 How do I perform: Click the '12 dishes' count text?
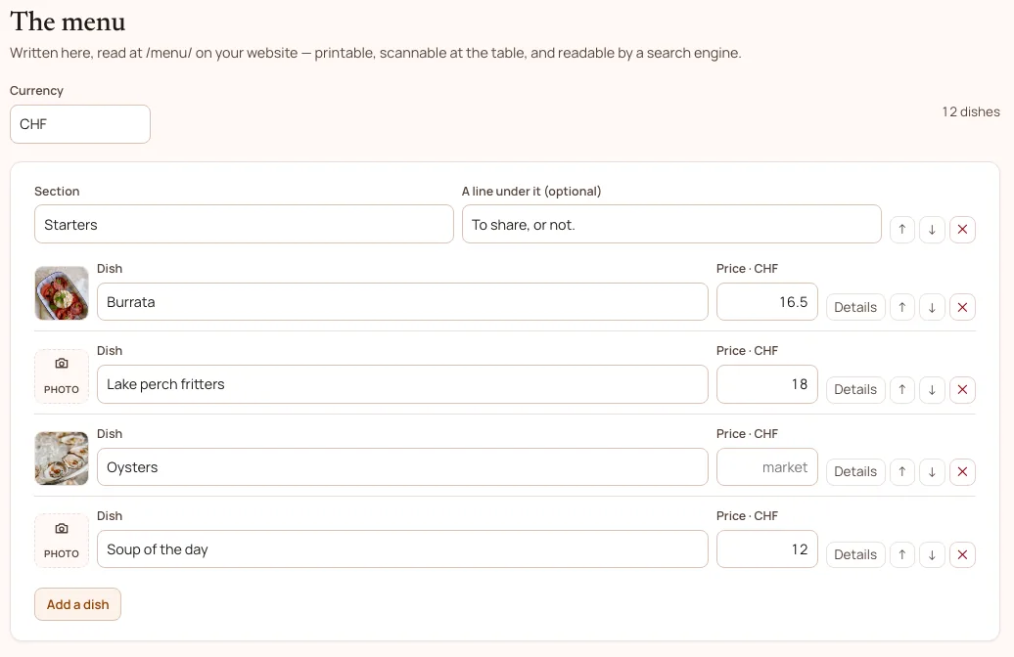[971, 111]
